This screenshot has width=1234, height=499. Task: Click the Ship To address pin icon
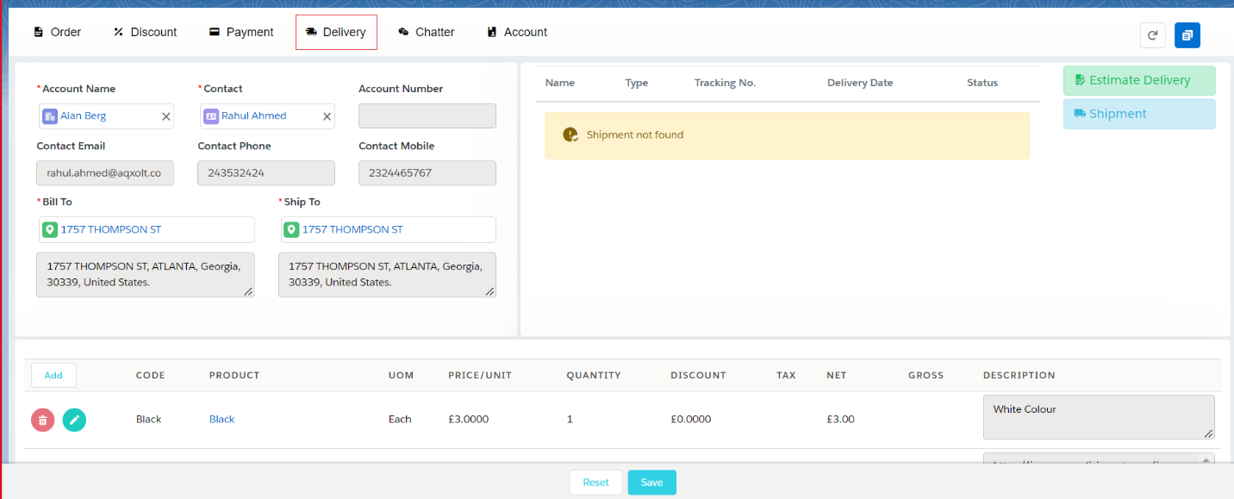(291, 230)
